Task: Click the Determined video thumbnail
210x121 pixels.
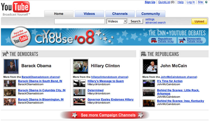Action: 79,93
